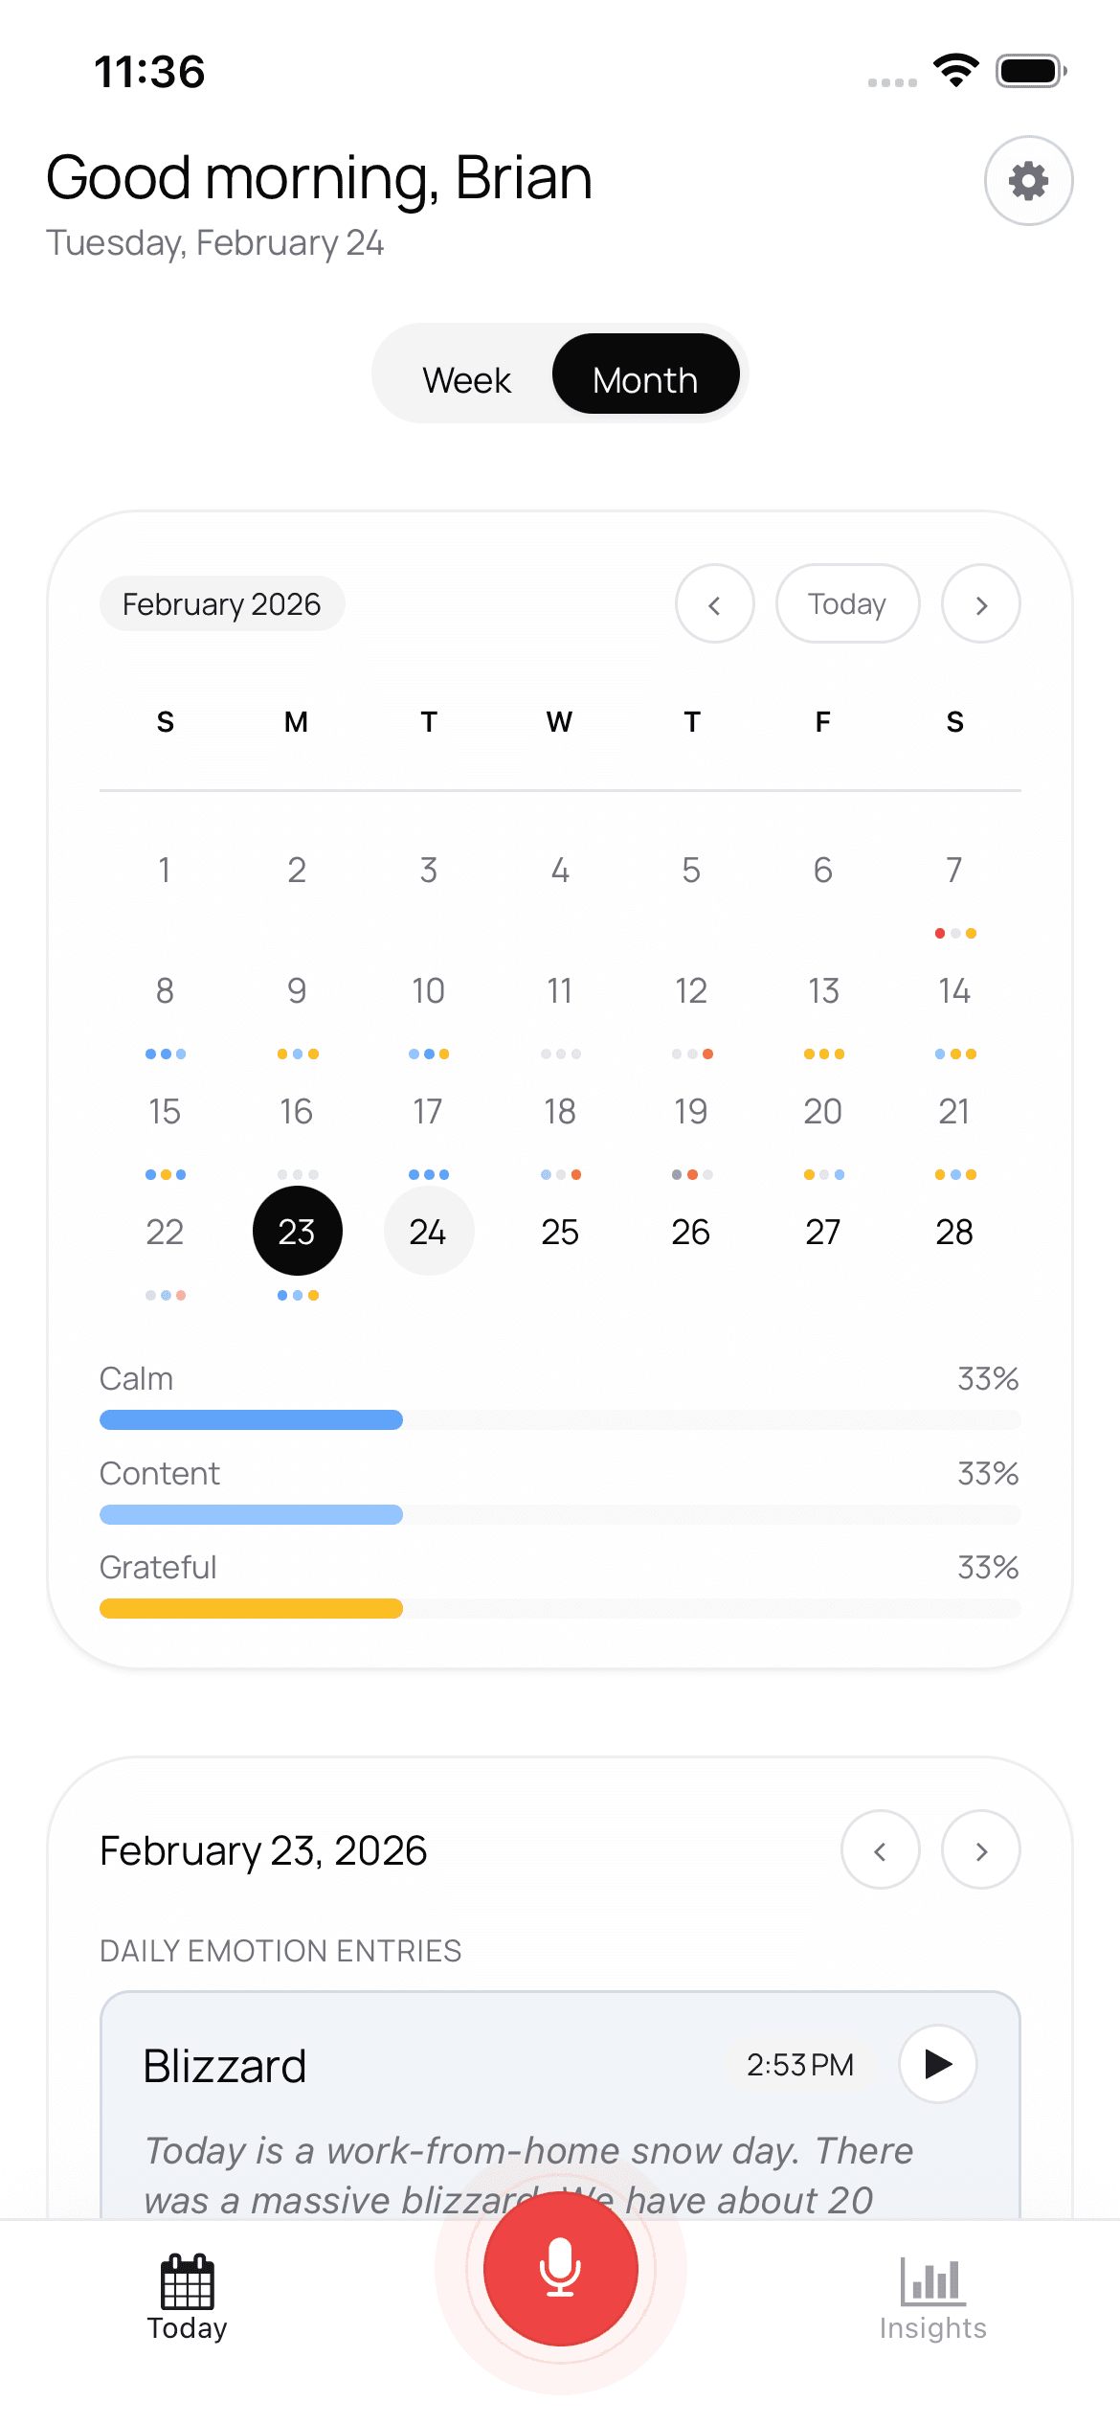The height and width of the screenshot is (2425, 1120).
Task: Jump to today with the Today button
Action: pos(847,603)
